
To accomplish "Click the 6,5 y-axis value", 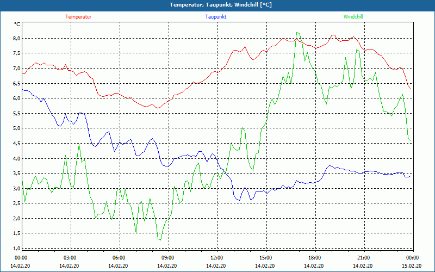I will point(17,83).
